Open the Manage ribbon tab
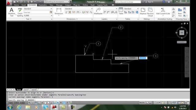196x110 pixels. coord(59,5)
